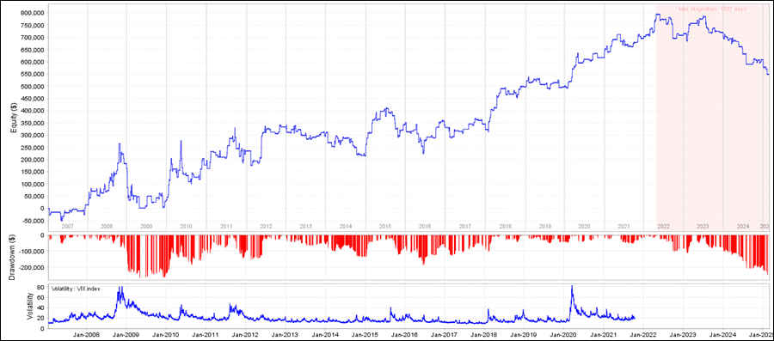
Task: Click the -200,000 drawdown axis value
Action: [x=31, y=267]
